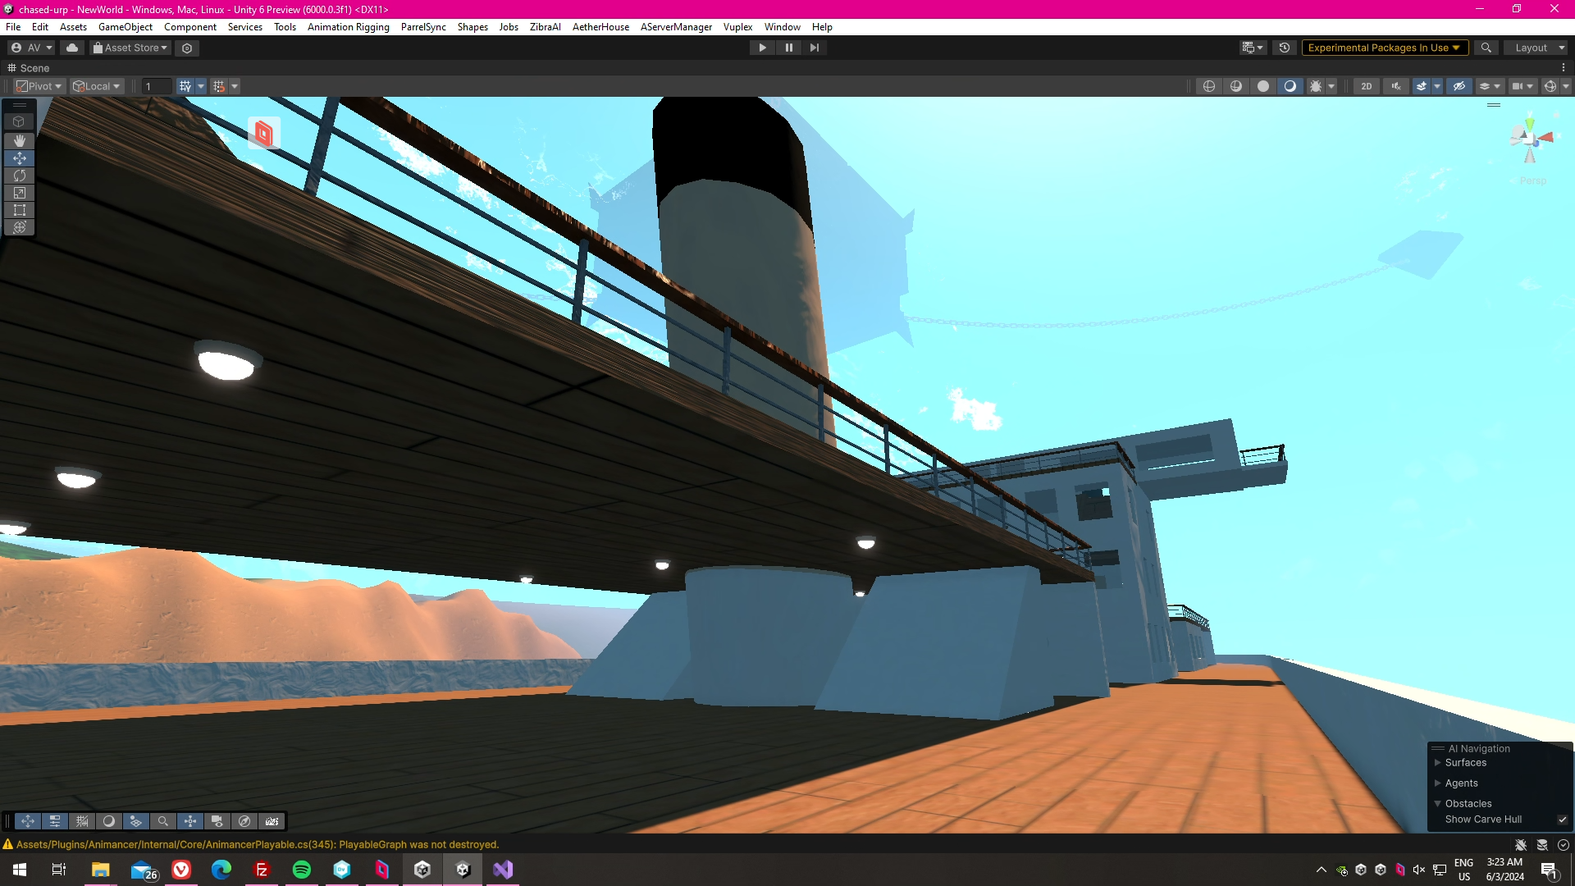Open the Undo History panel
The height and width of the screenshot is (886, 1575).
tap(1285, 48)
